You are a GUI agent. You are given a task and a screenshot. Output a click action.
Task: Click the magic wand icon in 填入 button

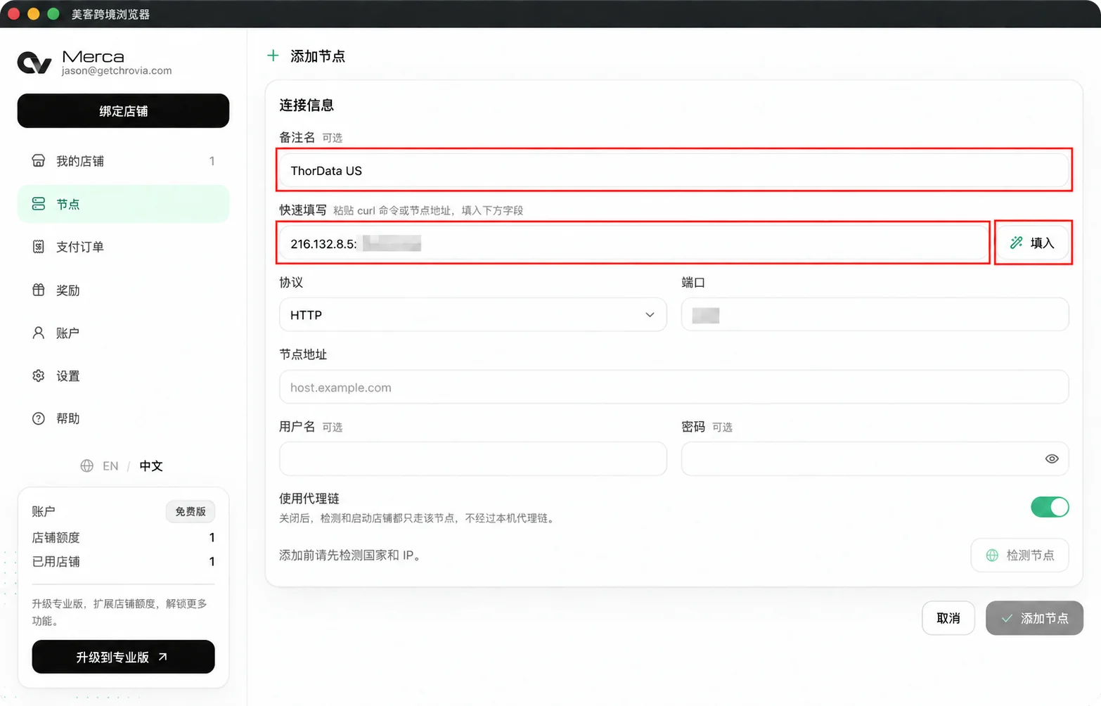point(1016,243)
